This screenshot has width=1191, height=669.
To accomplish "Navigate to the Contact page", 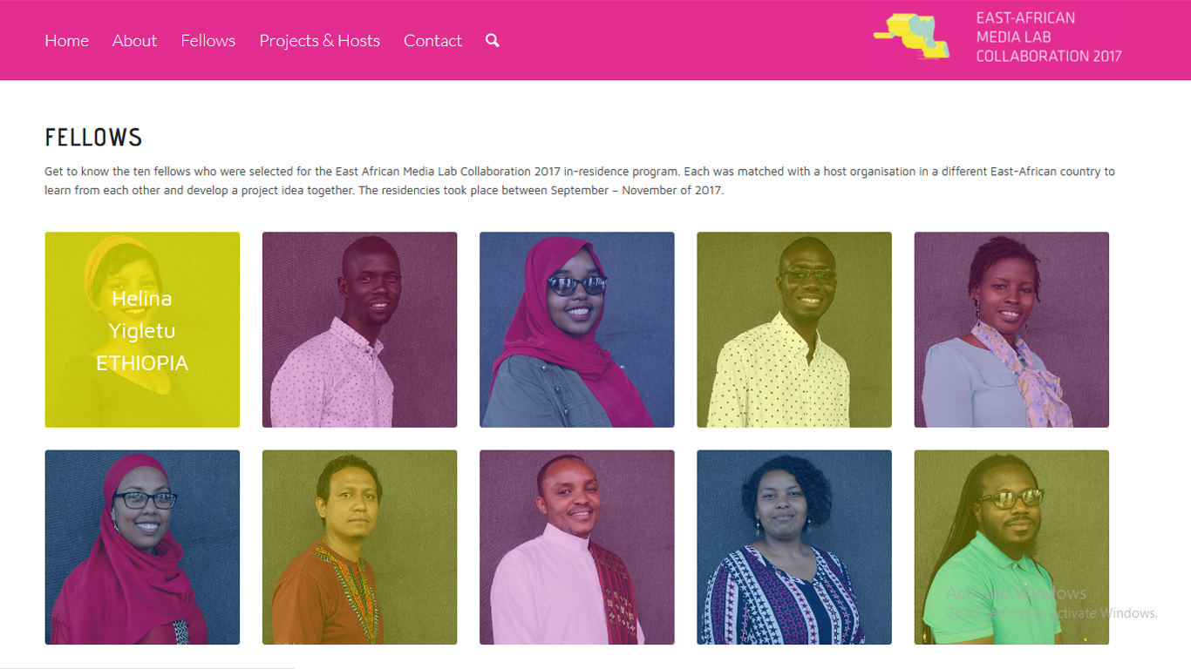I will click(432, 41).
